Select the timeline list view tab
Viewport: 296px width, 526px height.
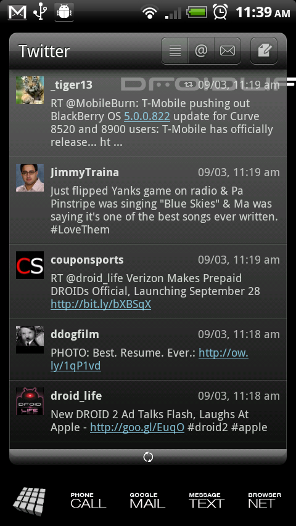coord(175,51)
